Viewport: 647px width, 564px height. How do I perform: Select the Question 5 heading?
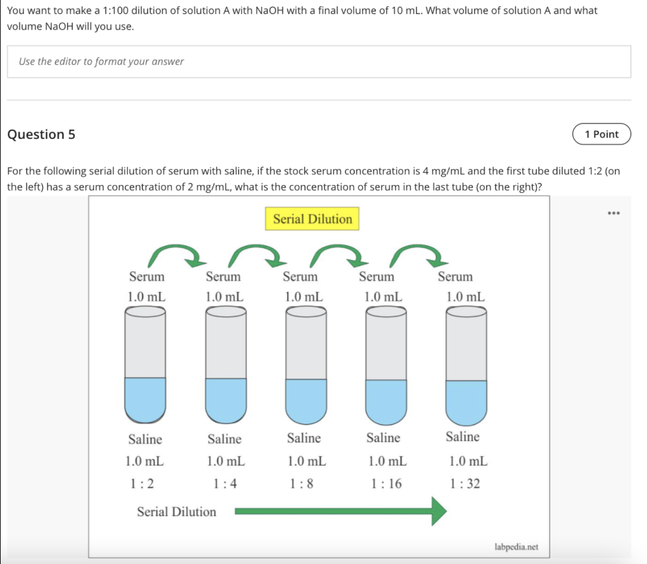point(41,134)
